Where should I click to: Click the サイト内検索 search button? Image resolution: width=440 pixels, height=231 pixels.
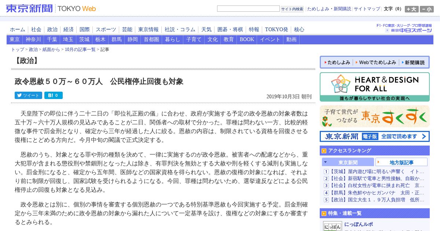292,9
